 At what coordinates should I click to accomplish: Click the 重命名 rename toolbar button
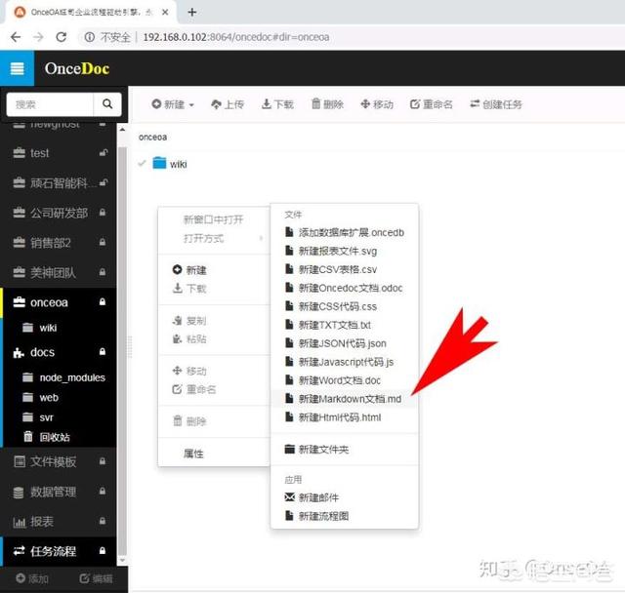point(432,104)
